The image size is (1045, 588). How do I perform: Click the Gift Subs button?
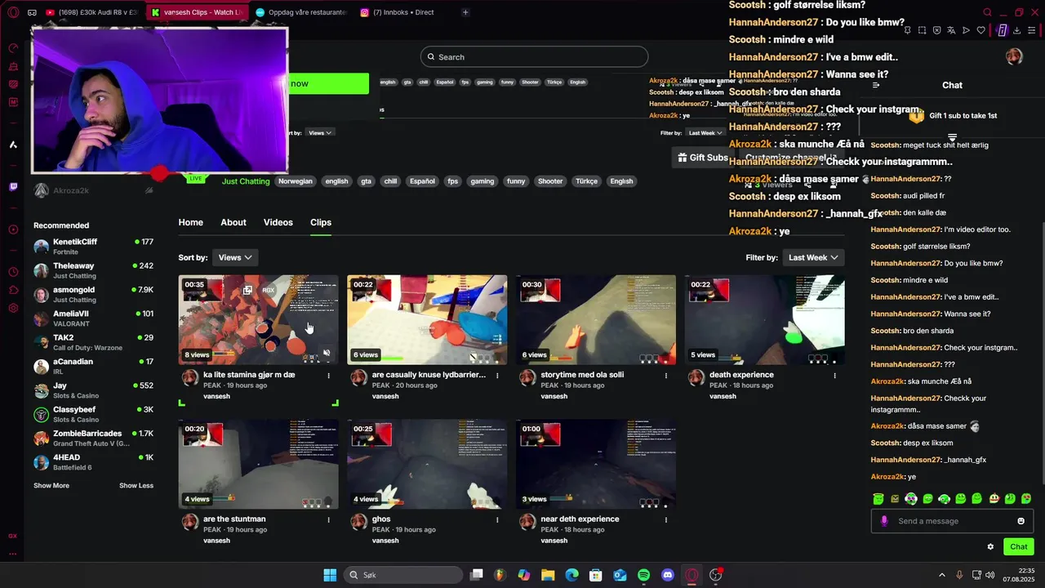point(704,158)
